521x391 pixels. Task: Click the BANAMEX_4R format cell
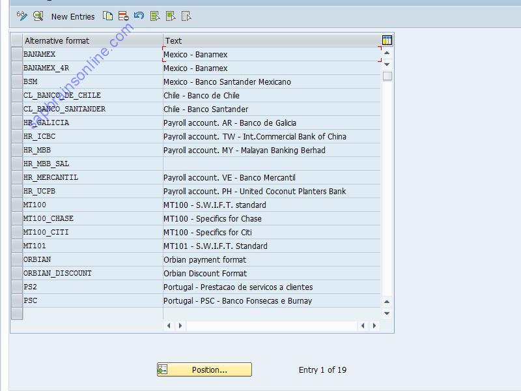(x=92, y=68)
